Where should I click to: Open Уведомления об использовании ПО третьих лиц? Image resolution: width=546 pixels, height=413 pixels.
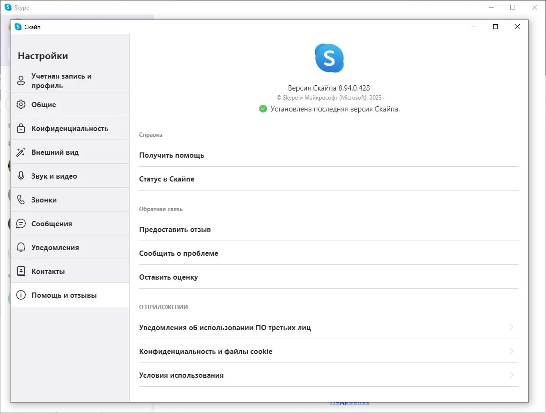coord(329,327)
